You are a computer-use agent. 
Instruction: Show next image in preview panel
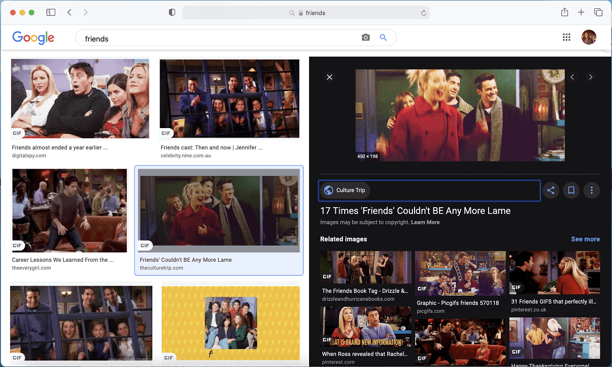[591, 77]
